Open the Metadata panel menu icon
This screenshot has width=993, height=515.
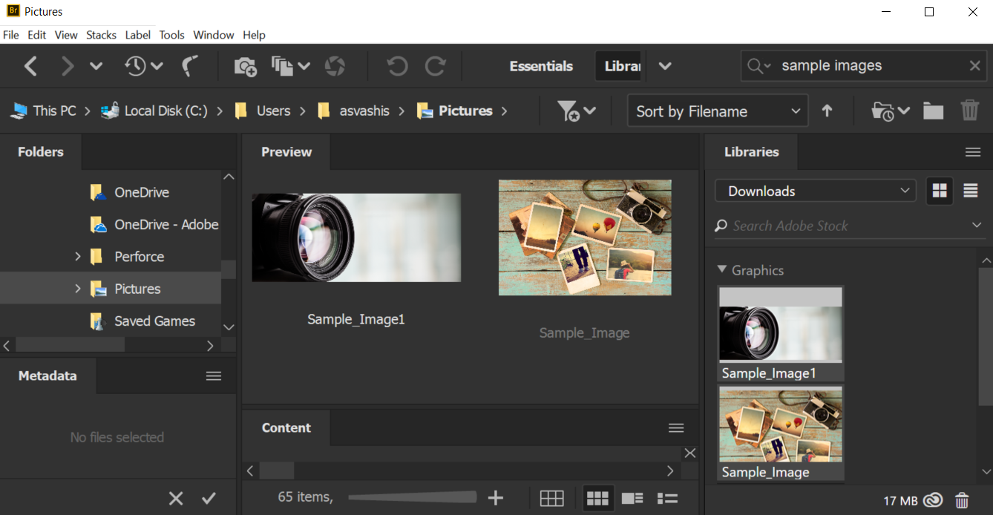pos(214,376)
